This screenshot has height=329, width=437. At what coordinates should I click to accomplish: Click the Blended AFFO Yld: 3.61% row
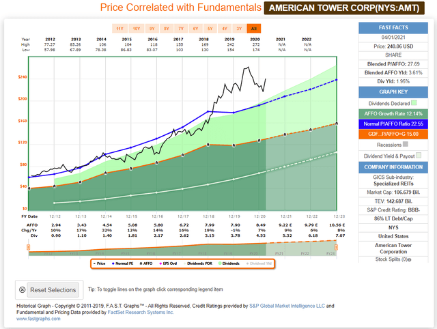click(x=393, y=73)
